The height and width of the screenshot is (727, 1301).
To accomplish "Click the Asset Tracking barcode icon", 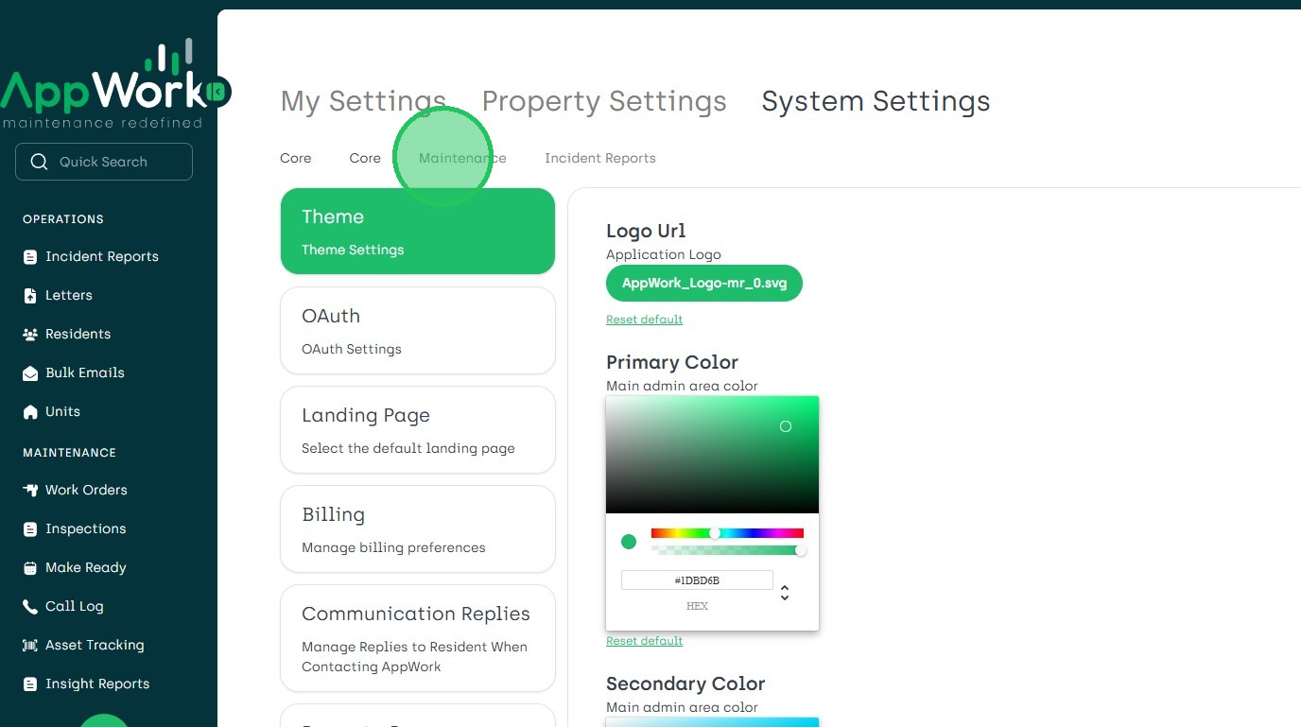I will click(30, 646).
